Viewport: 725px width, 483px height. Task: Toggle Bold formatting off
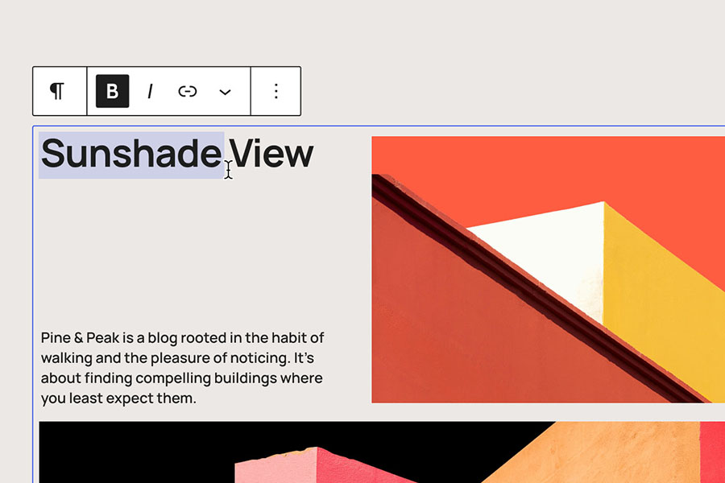(x=112, y=91)
